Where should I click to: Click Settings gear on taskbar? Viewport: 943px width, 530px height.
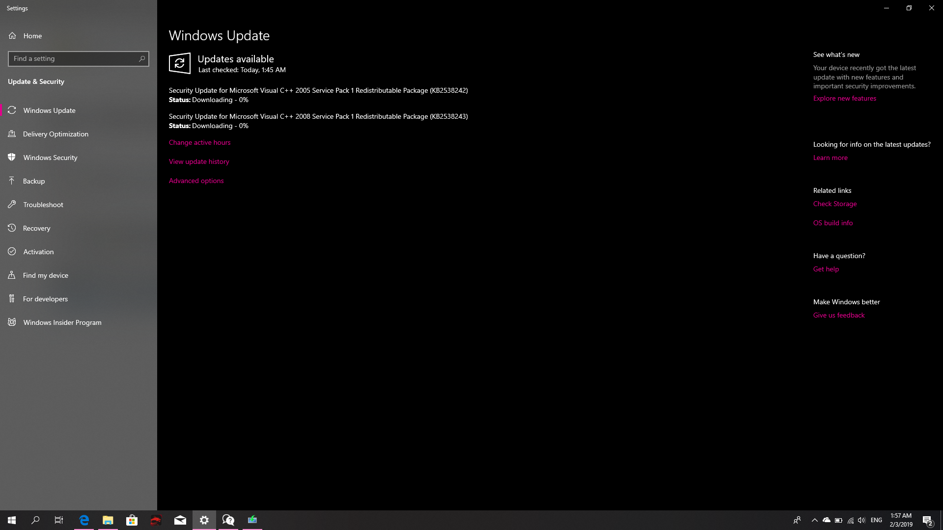click(x=204, y=520)
